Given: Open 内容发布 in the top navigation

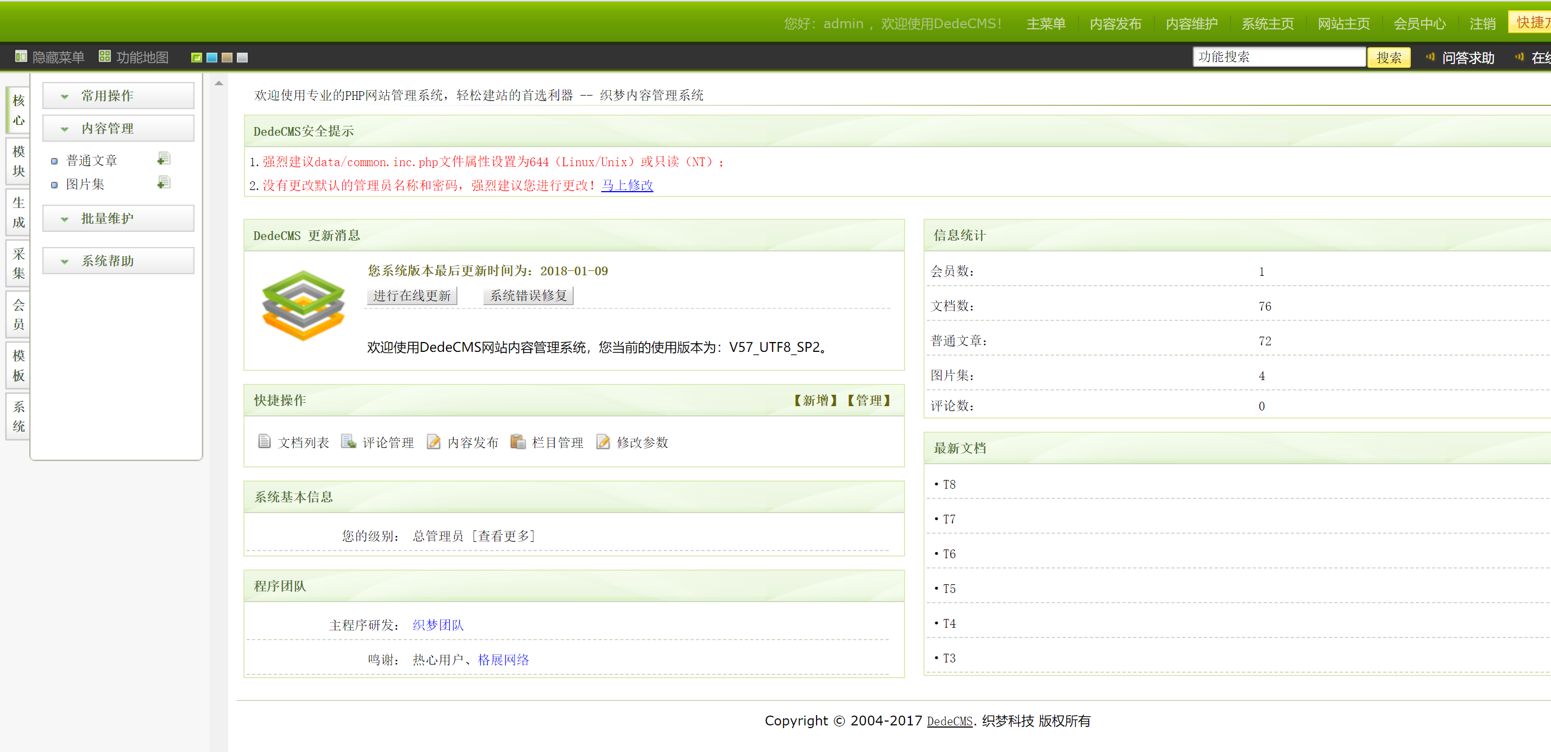Looking at the screenshot, I should (x=1116, y=23).
